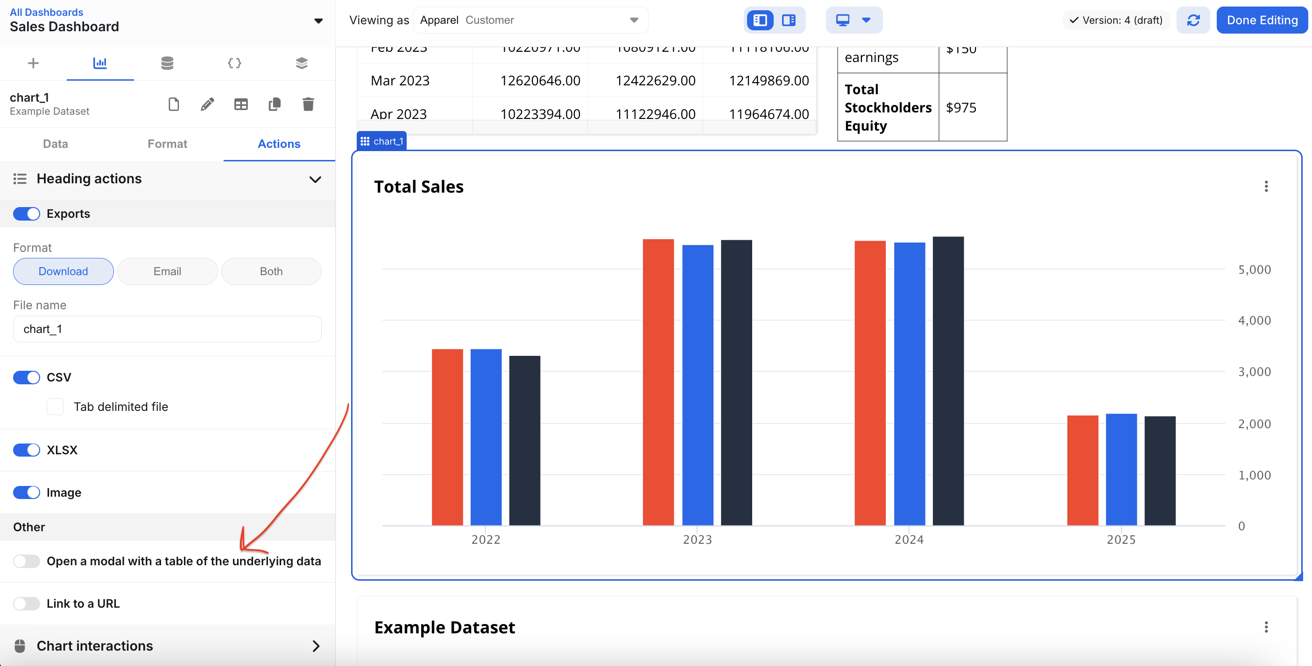Click the refresh icon near Version
The image size is (1312, 666).
1193,21
